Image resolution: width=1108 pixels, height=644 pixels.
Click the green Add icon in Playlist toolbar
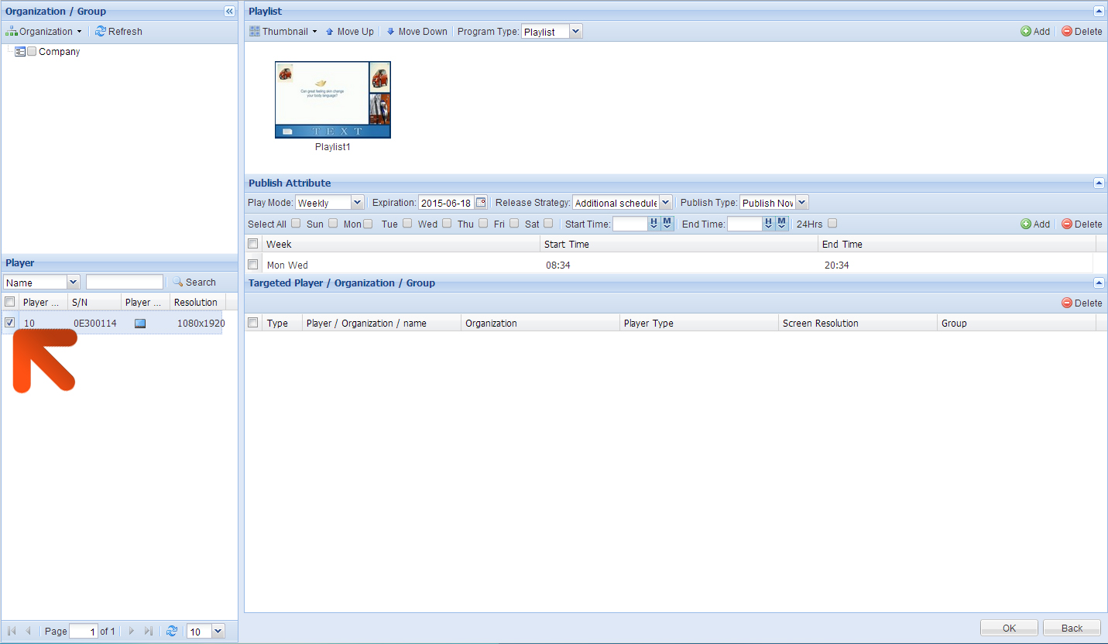pos(1026,32)
